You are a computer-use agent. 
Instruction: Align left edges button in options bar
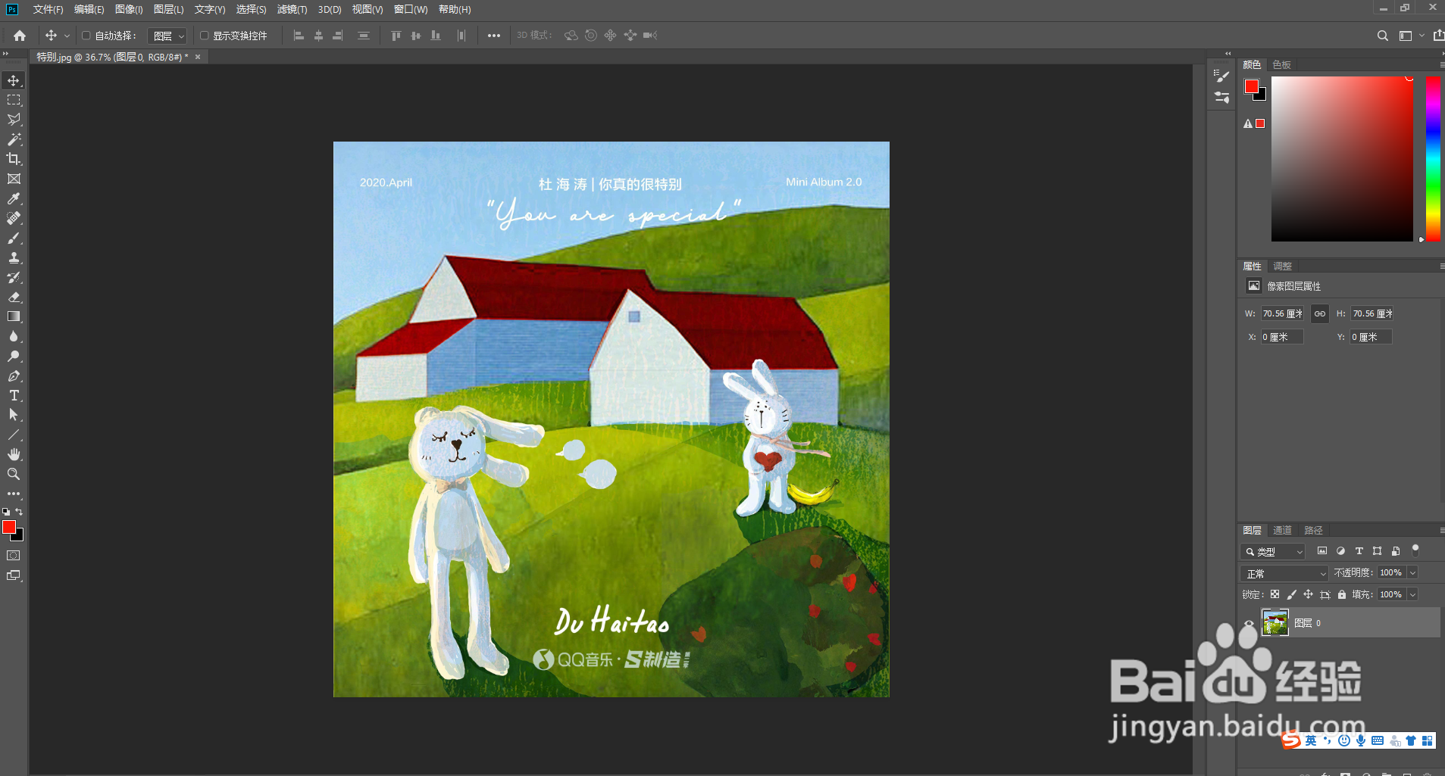coord(299,36)
